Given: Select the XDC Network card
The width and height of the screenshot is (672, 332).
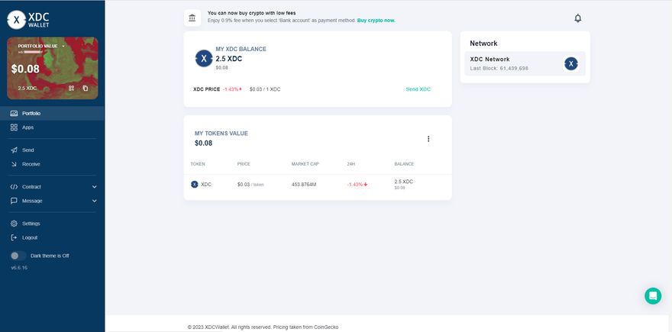Looking at the screenshot, I should coord(524,63).
